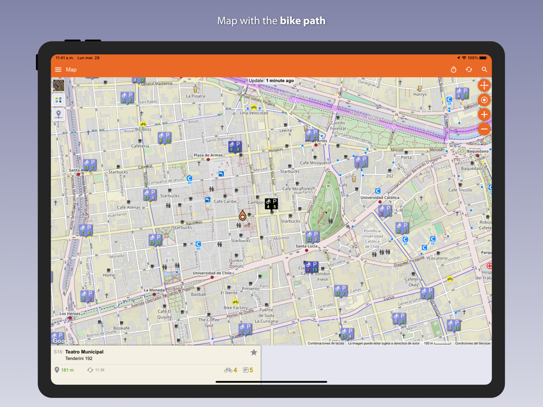The height and width of the screenshot is (407, 543).
Task: Tap the 181 m distance label
Action: (67, 370)
